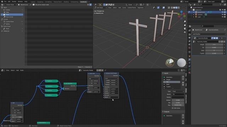Edit the input Name field
The width and height of the screenshot is (227, 127).
click(x=178, y=94)
